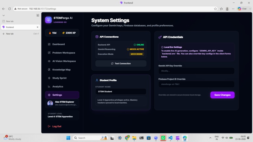Open the Terminal taskbar icon

(141, 138)
